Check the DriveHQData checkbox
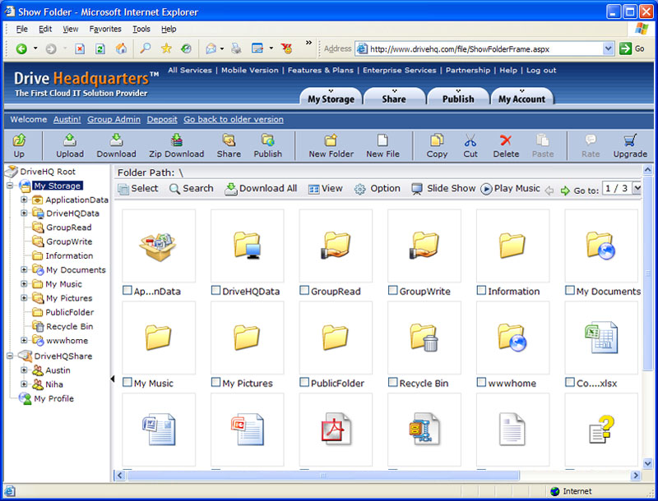 coord(215,290)
